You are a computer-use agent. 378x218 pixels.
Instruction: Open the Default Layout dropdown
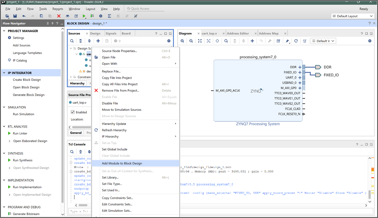[352, 16]
